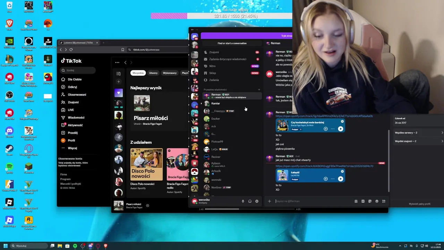Open the Discord gift icon
This screenshot has height=250, width=444.
[356, 201]
